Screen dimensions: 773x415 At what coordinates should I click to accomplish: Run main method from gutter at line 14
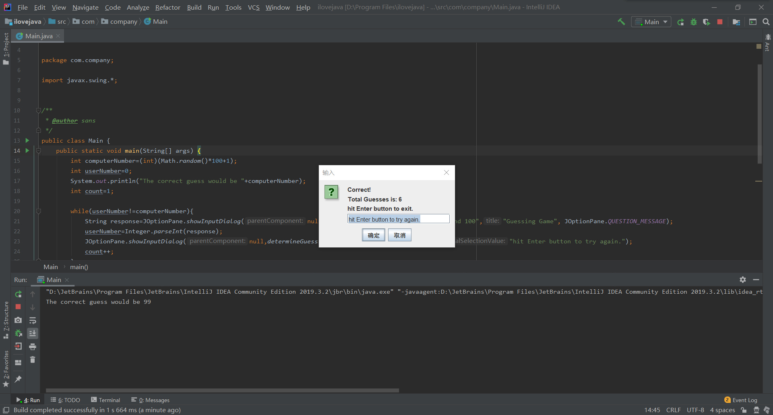[27, 150]
